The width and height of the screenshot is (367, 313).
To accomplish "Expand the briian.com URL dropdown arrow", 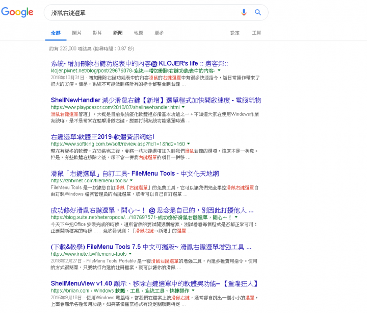I will 193,290.
